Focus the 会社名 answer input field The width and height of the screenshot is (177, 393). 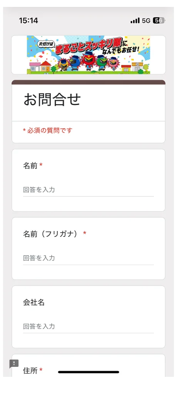coord(88,326)
